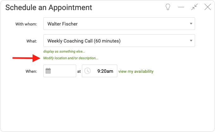Screen dimensions: 215x132
Task: Open the calendar date picker icon
Action: click(x=48, y=71)
